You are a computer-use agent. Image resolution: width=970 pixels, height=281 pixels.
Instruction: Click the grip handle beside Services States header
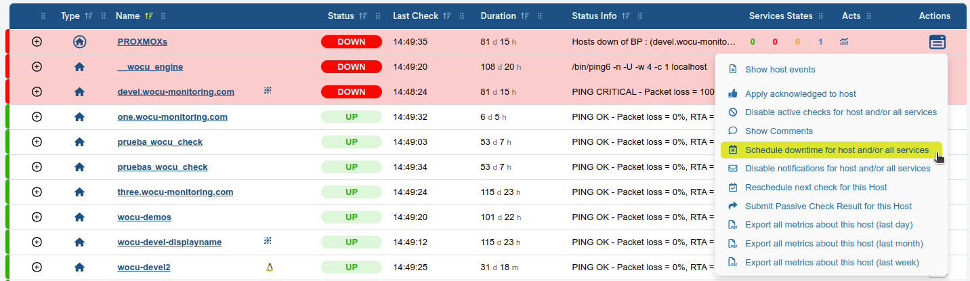click(x=820, y=16)
